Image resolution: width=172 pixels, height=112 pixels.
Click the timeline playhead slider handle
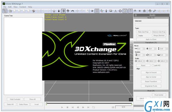[47, 103]
